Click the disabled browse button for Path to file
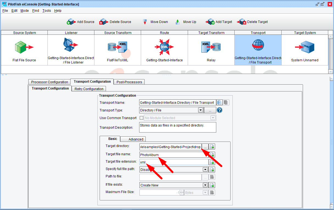Image resolution: width=334 pixels, height=210 pixels. coord(206,177)
